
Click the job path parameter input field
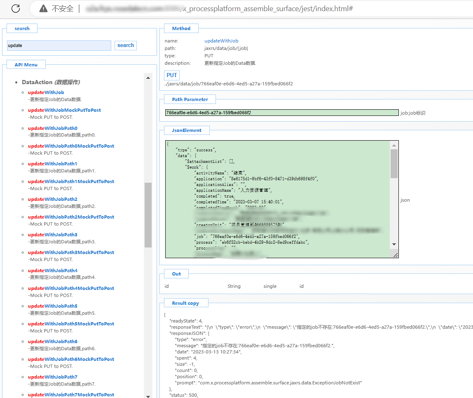click(x=282, y=113)
